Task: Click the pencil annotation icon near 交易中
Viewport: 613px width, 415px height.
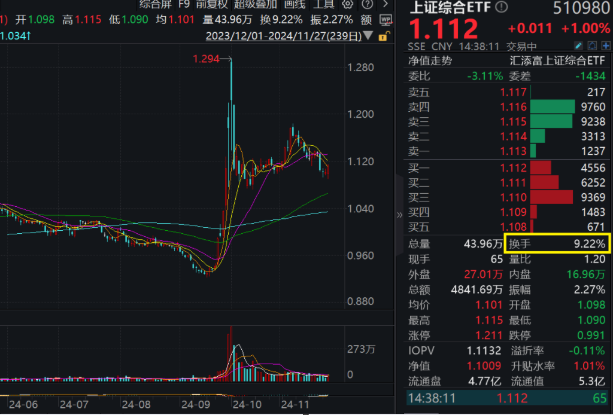Action: (x=578, y=45)
